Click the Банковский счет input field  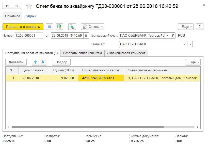142,36
